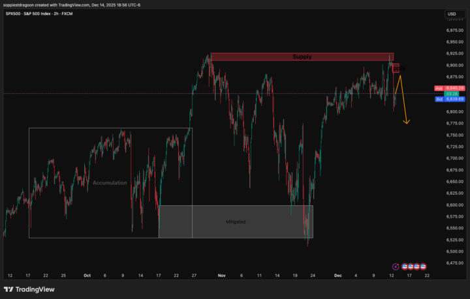
Task: Select the Mitigated zone label
Action: pyautogui.click(x=236, y=222)
